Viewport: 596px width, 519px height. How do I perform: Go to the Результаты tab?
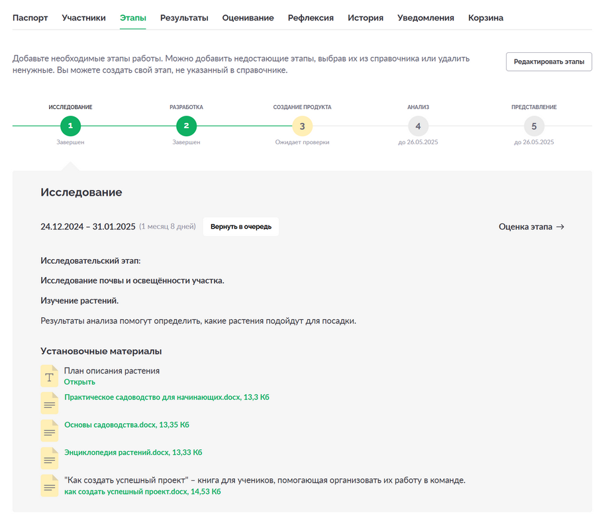[184, 18]
